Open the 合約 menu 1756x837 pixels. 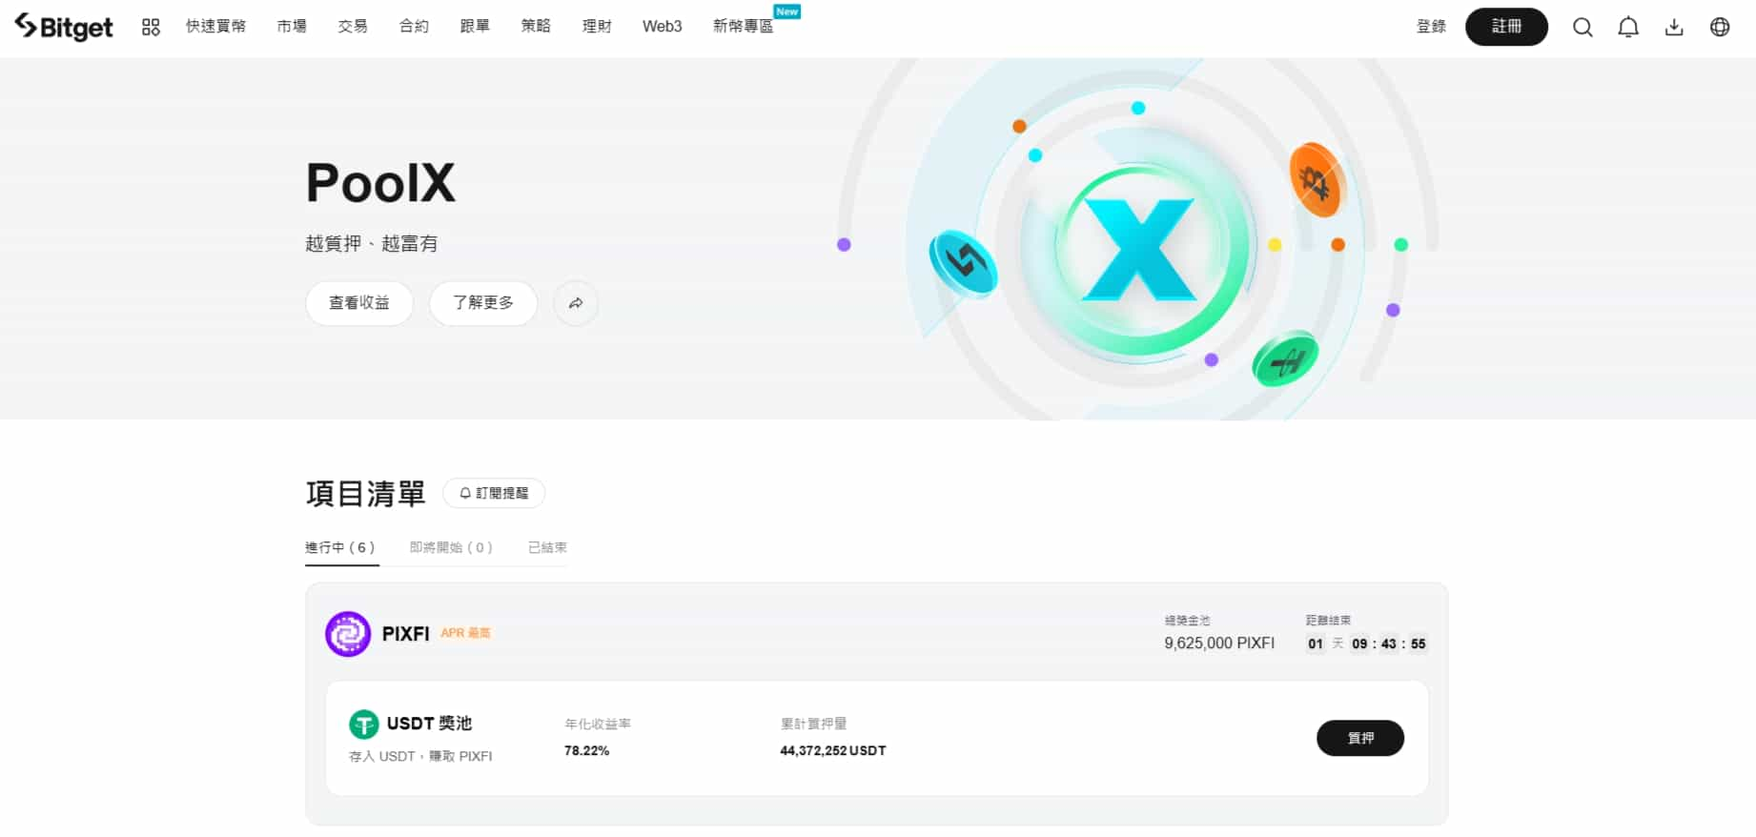coord(414,27)
